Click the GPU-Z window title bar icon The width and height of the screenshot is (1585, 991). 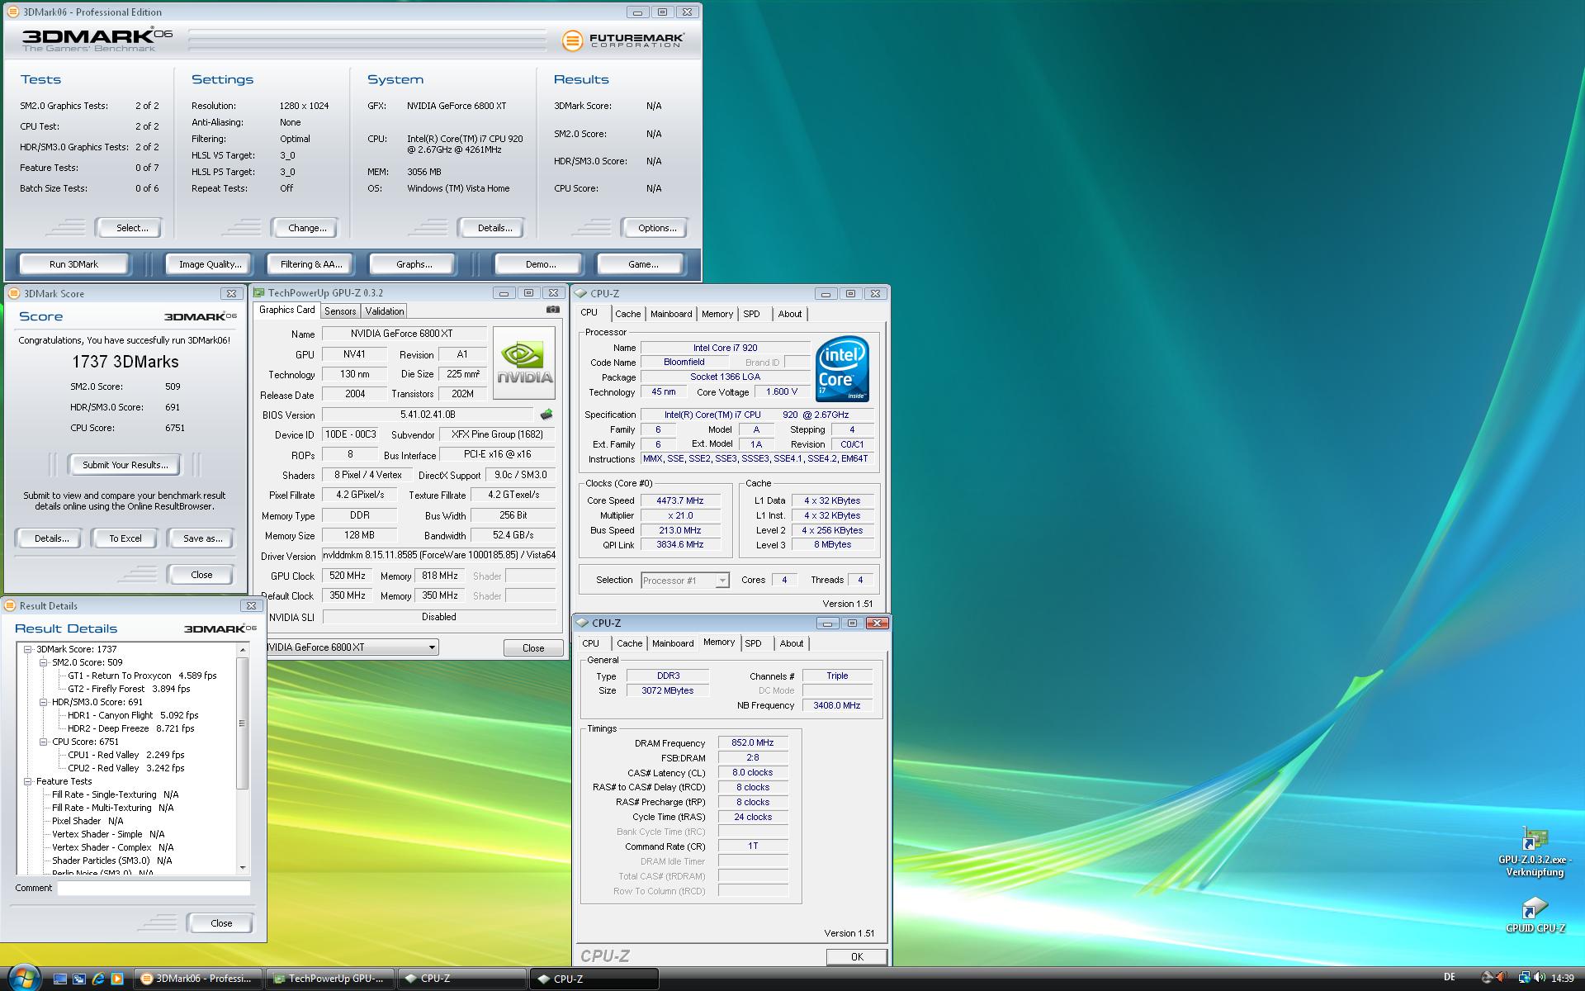(259, 293)
